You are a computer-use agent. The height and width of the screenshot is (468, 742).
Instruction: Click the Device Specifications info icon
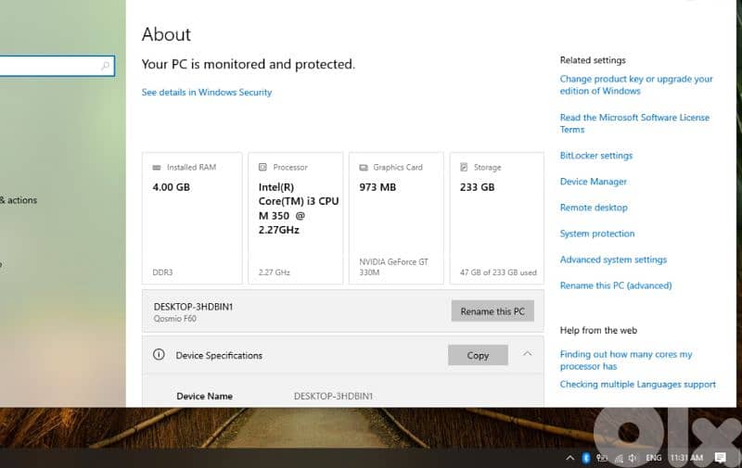click(x=159, y=355)
